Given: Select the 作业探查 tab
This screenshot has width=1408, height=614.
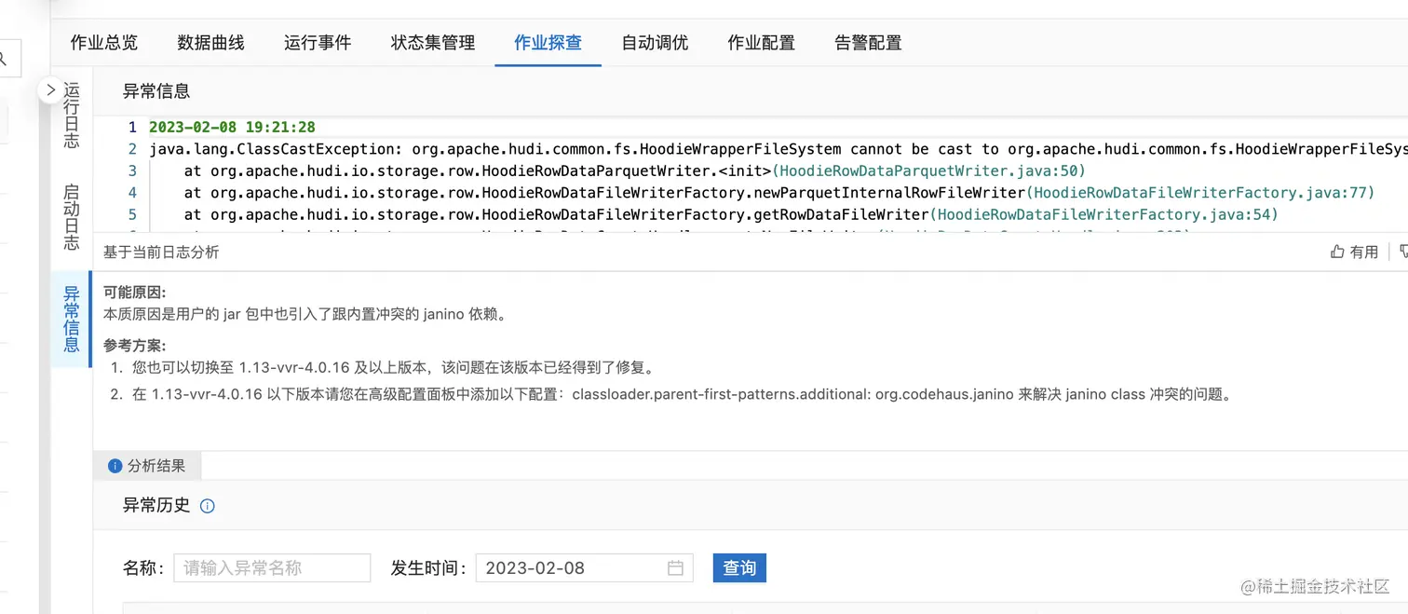Looking at the screenshot, I should pyautogui.click(x=548, y=43).
